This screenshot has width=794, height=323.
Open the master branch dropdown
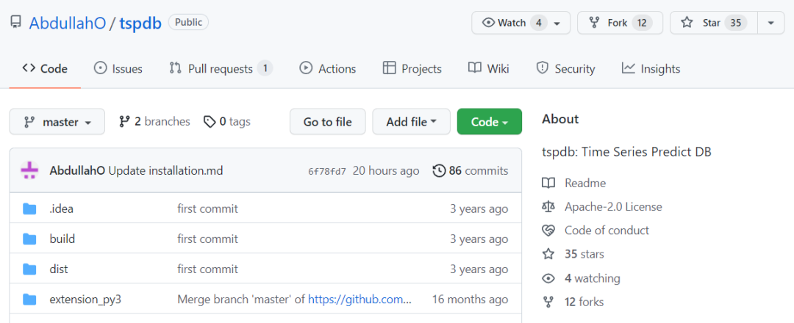57,122
